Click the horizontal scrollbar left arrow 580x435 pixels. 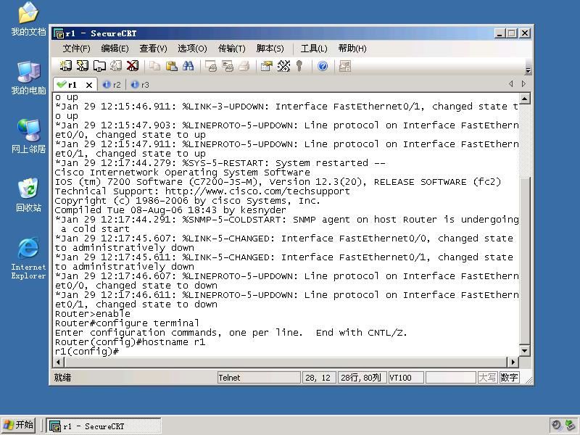point(59,362)
